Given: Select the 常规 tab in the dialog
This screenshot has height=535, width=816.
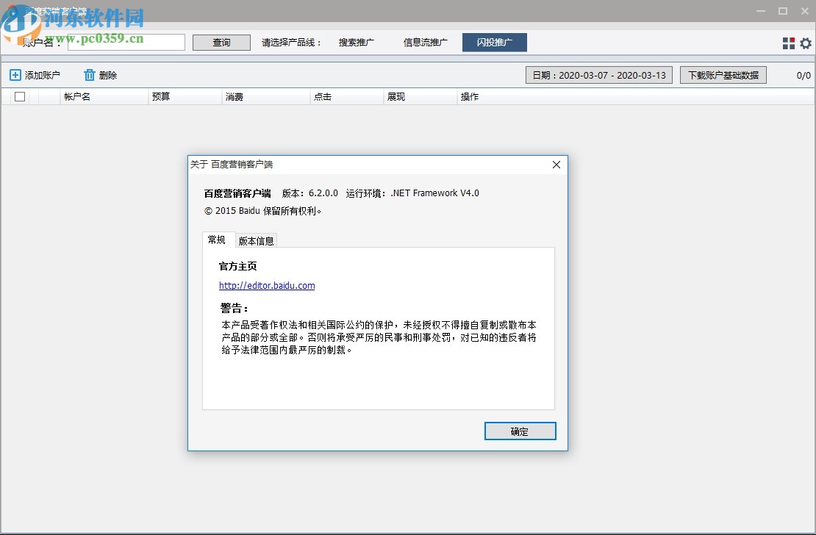Looking at the screenshot, I should pos(218,240).
